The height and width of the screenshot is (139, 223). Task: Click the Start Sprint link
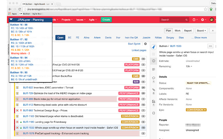134,44
